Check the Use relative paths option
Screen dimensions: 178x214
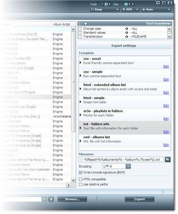point(80,185)
